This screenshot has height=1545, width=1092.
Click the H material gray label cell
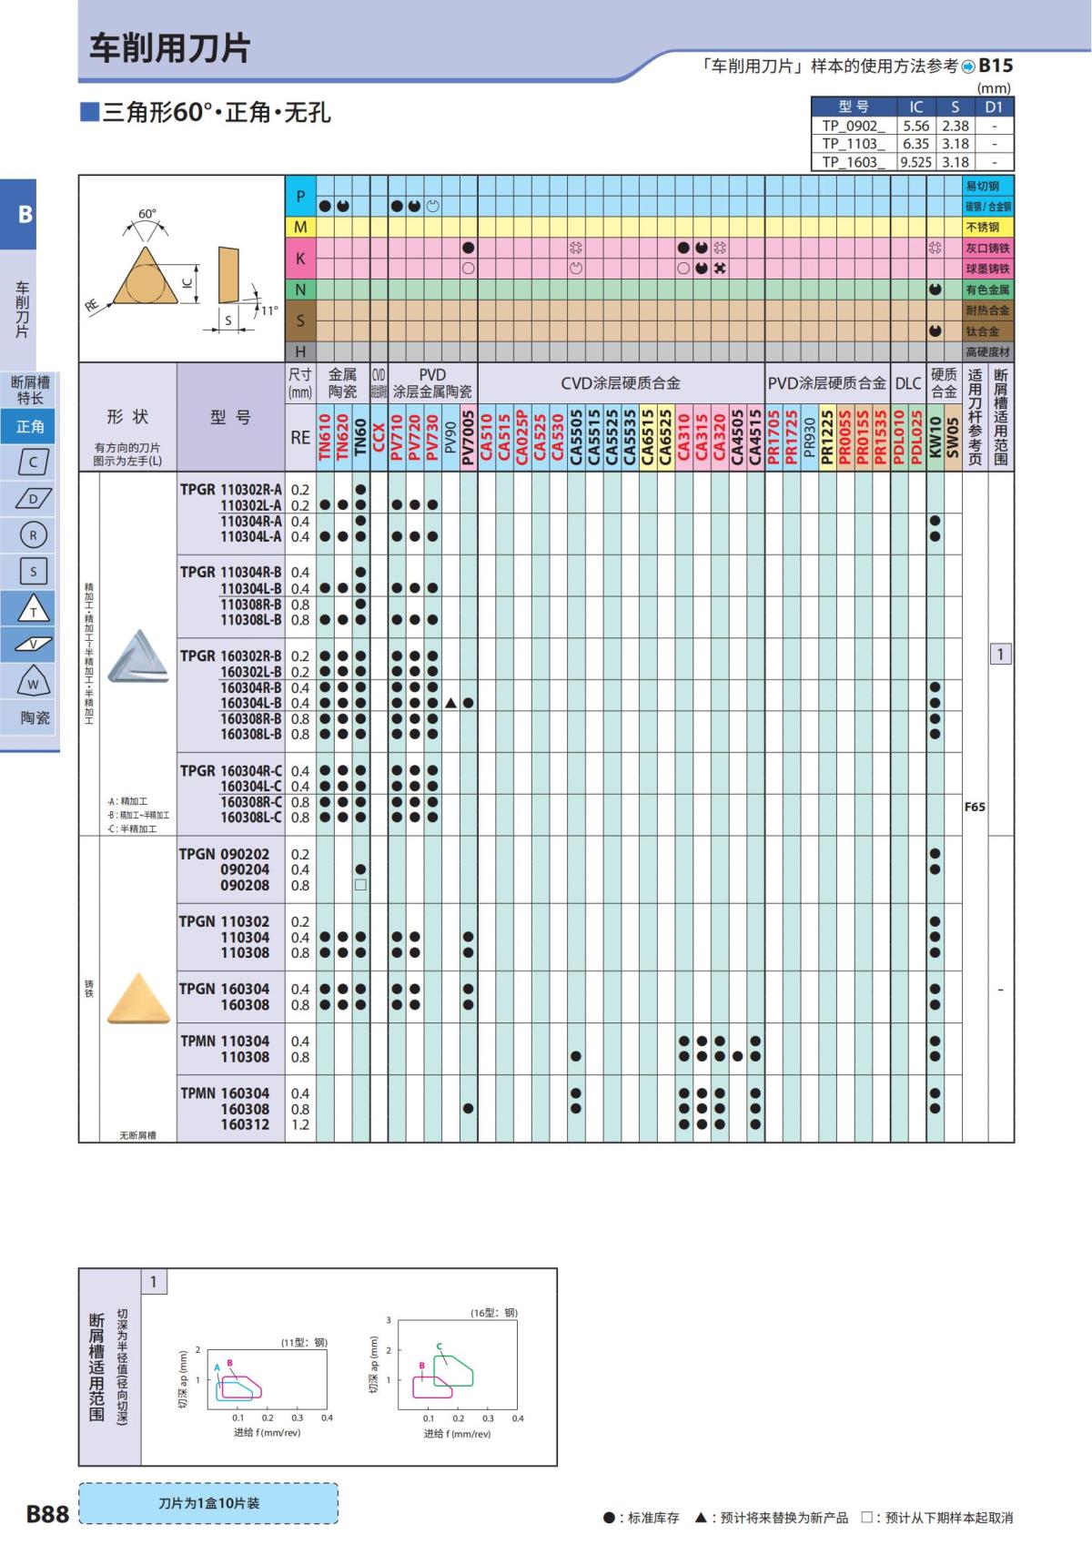point(300,351)
